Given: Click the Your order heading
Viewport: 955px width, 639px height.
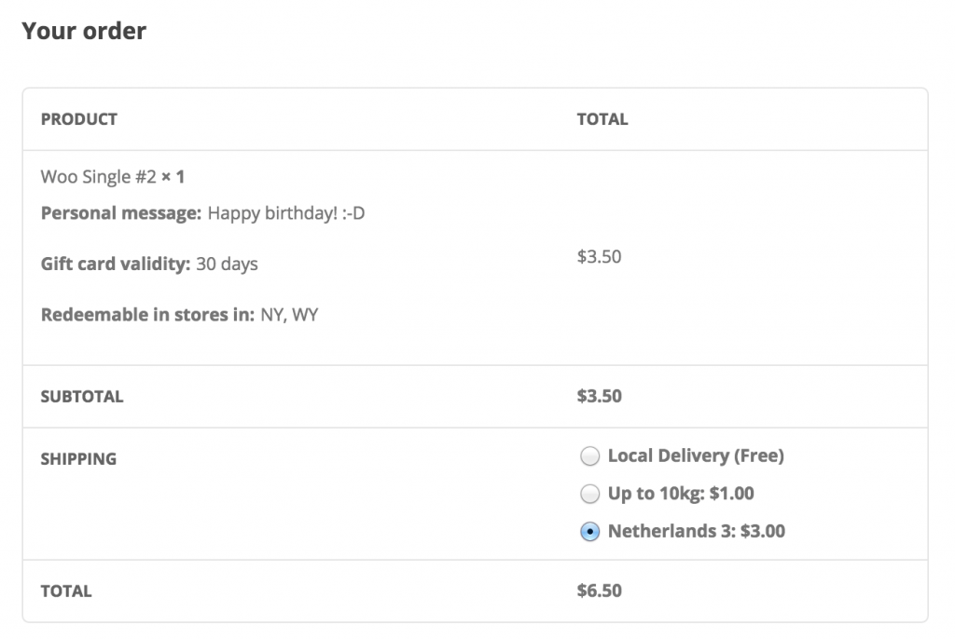Looking at the screenshot, I should pyautogui.click(x=84, y=31).
